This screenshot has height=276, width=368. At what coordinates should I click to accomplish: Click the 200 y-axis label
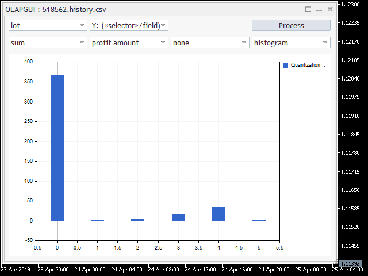(29, 141)
